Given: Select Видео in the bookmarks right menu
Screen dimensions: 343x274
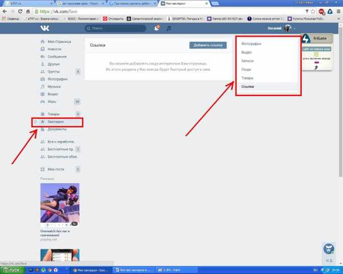Looking at the screenshot, I should pos(246,52).
